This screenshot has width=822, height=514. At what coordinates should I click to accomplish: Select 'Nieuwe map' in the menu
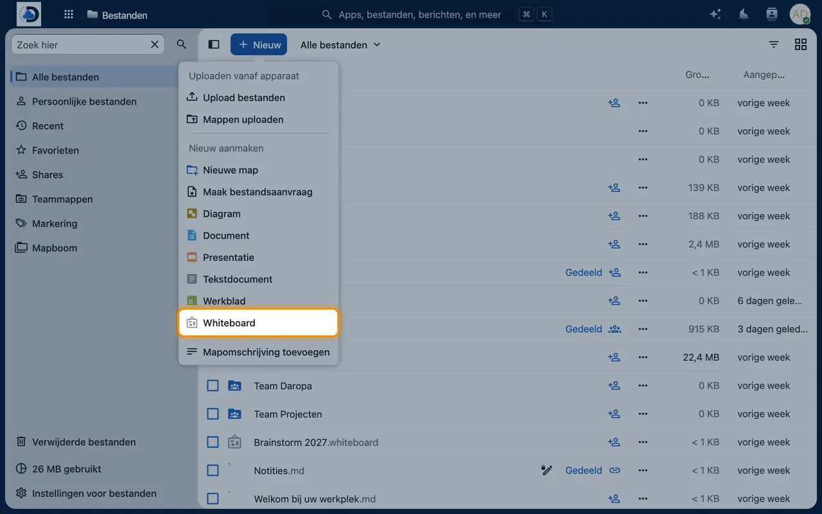point(258,170)
